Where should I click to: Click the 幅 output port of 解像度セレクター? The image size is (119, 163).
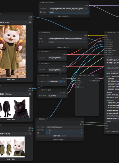click(x=84, y=122)
